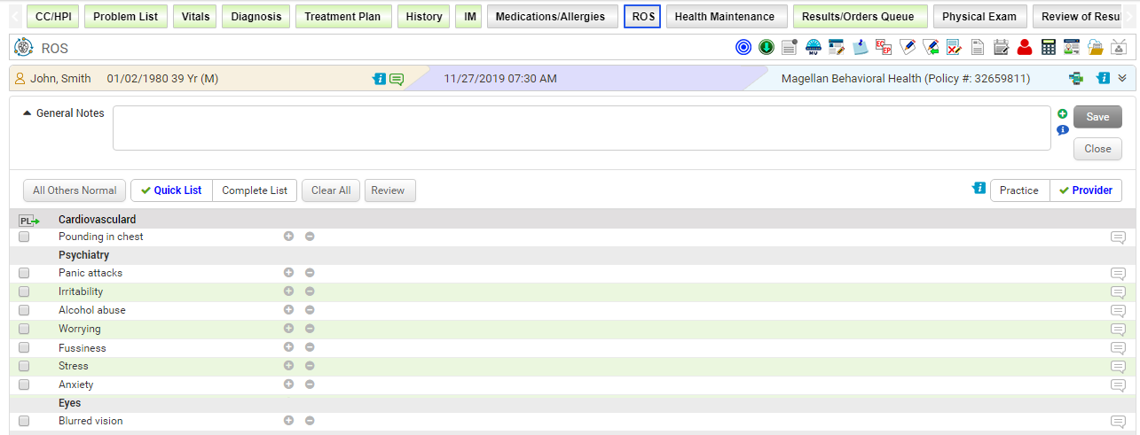Click the MU meter icon

(x=813, y=48)
